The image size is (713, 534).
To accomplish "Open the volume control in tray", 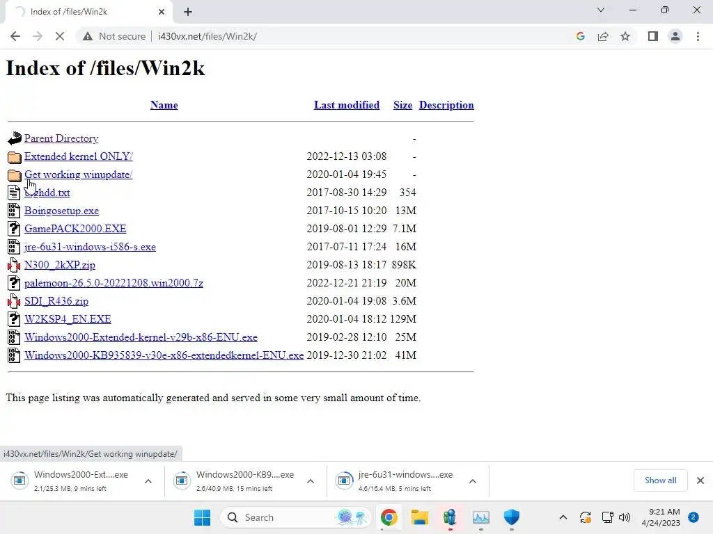I will tap(625, 517).
